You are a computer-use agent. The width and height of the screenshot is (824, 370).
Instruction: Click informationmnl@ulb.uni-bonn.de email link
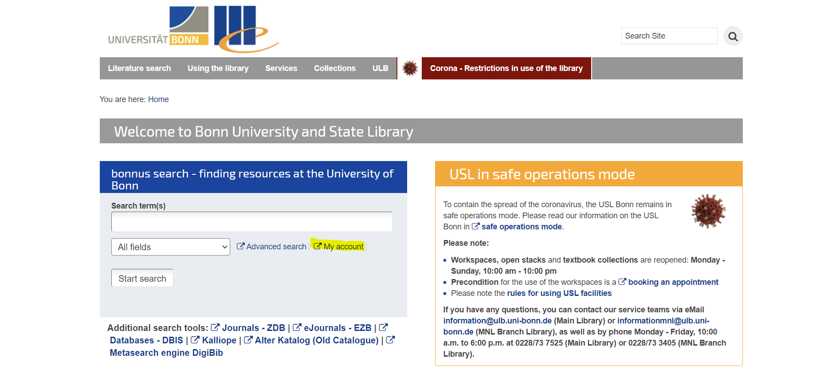coord(663,321)
